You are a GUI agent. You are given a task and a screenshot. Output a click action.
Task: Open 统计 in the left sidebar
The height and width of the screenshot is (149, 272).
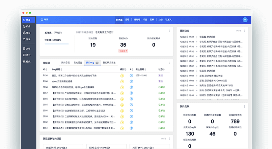pyautogui.click(x=27, y=55)
